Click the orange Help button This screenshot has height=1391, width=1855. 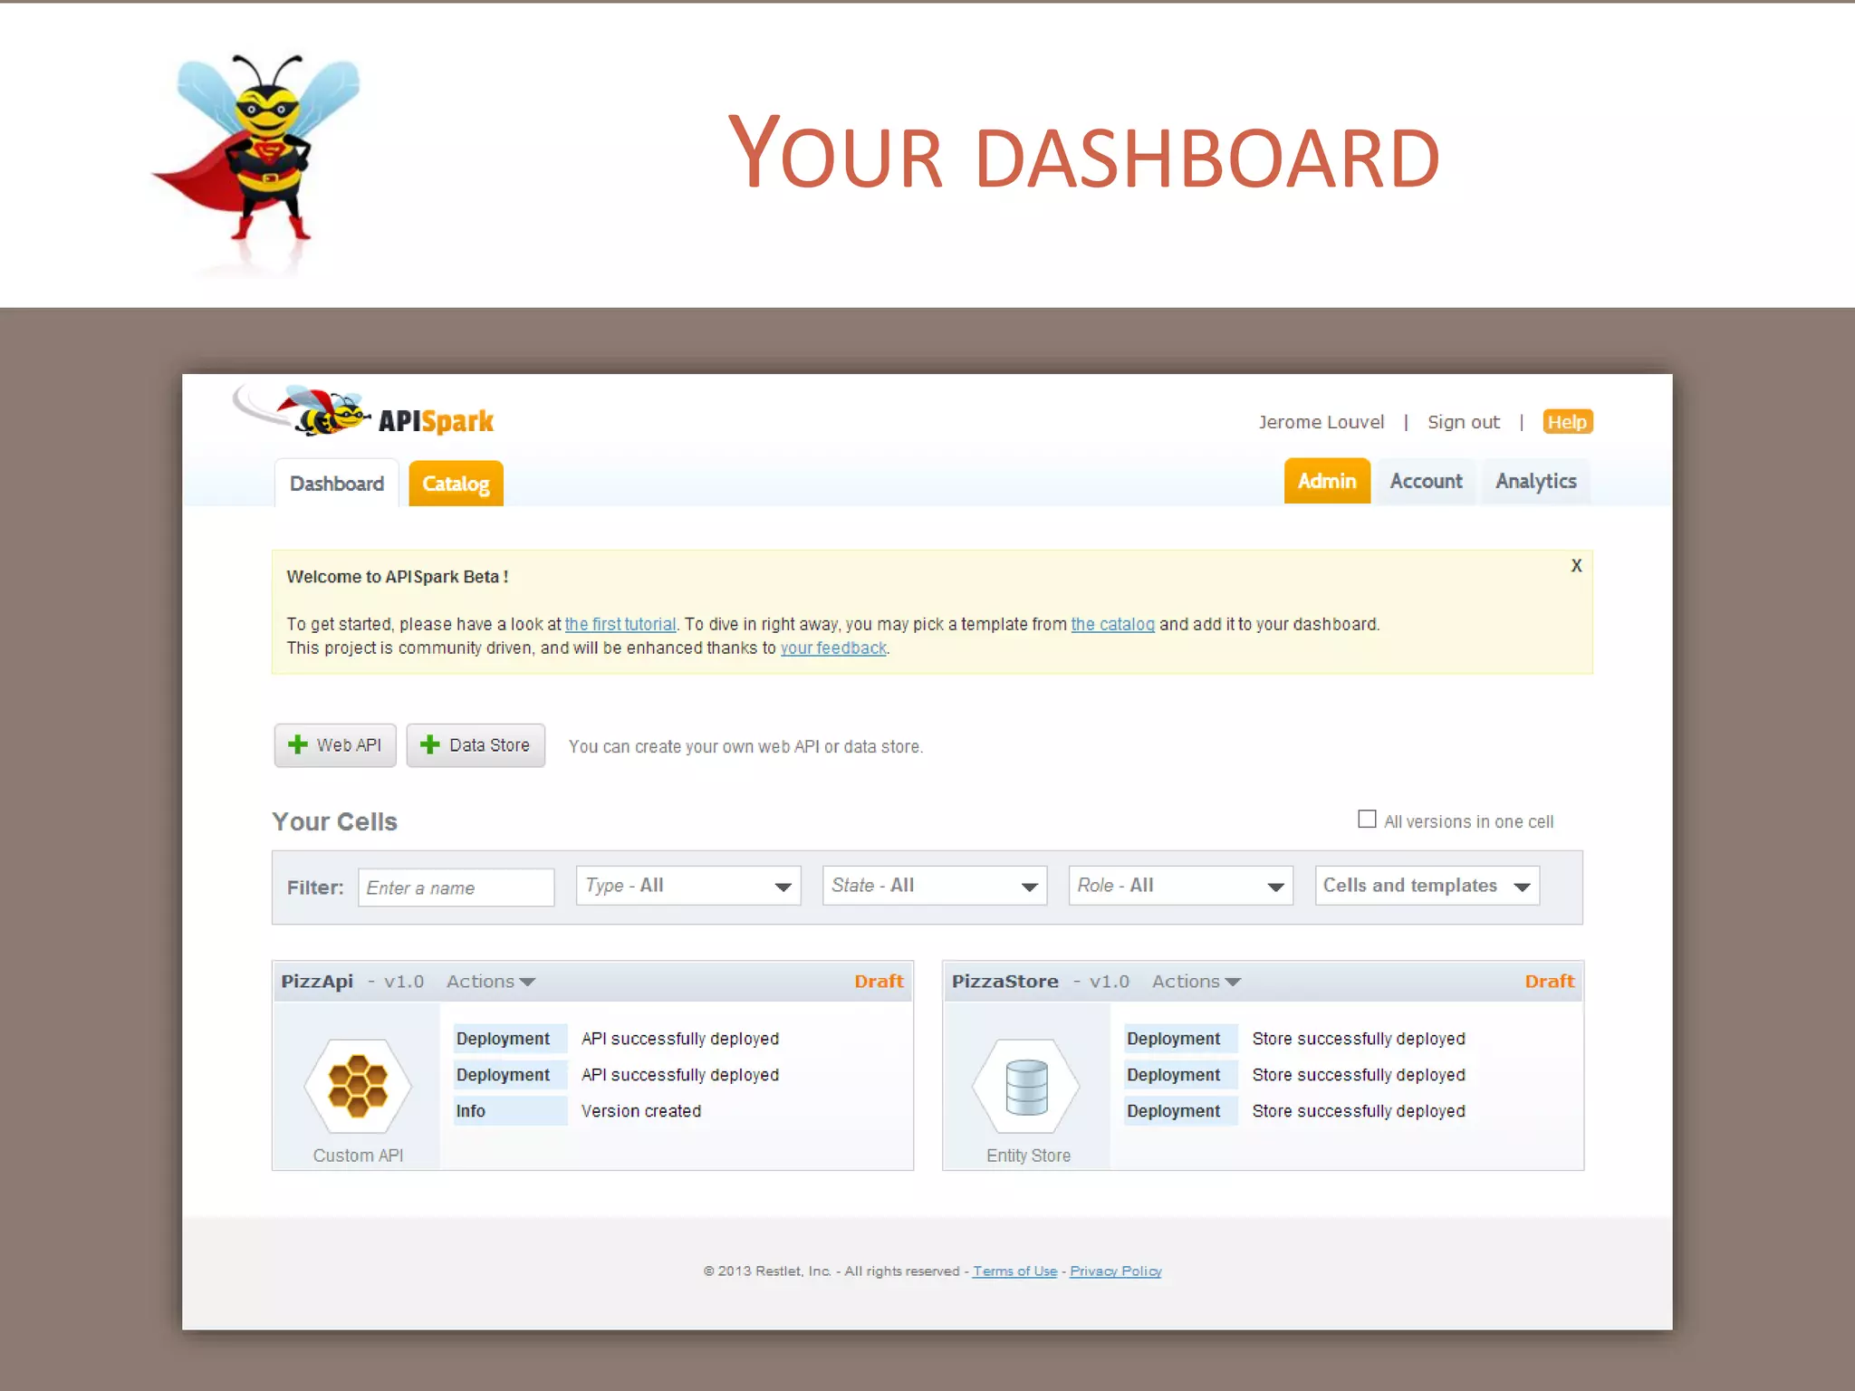pos(1568,422)
